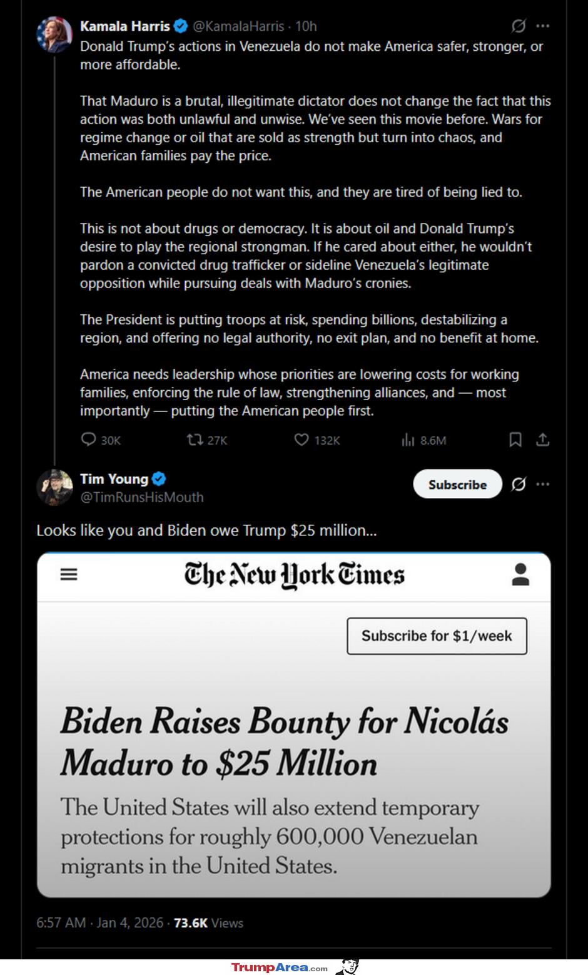Click the Grok icon on Harris's tweet

pyautogui.click(x=519, y=26)
